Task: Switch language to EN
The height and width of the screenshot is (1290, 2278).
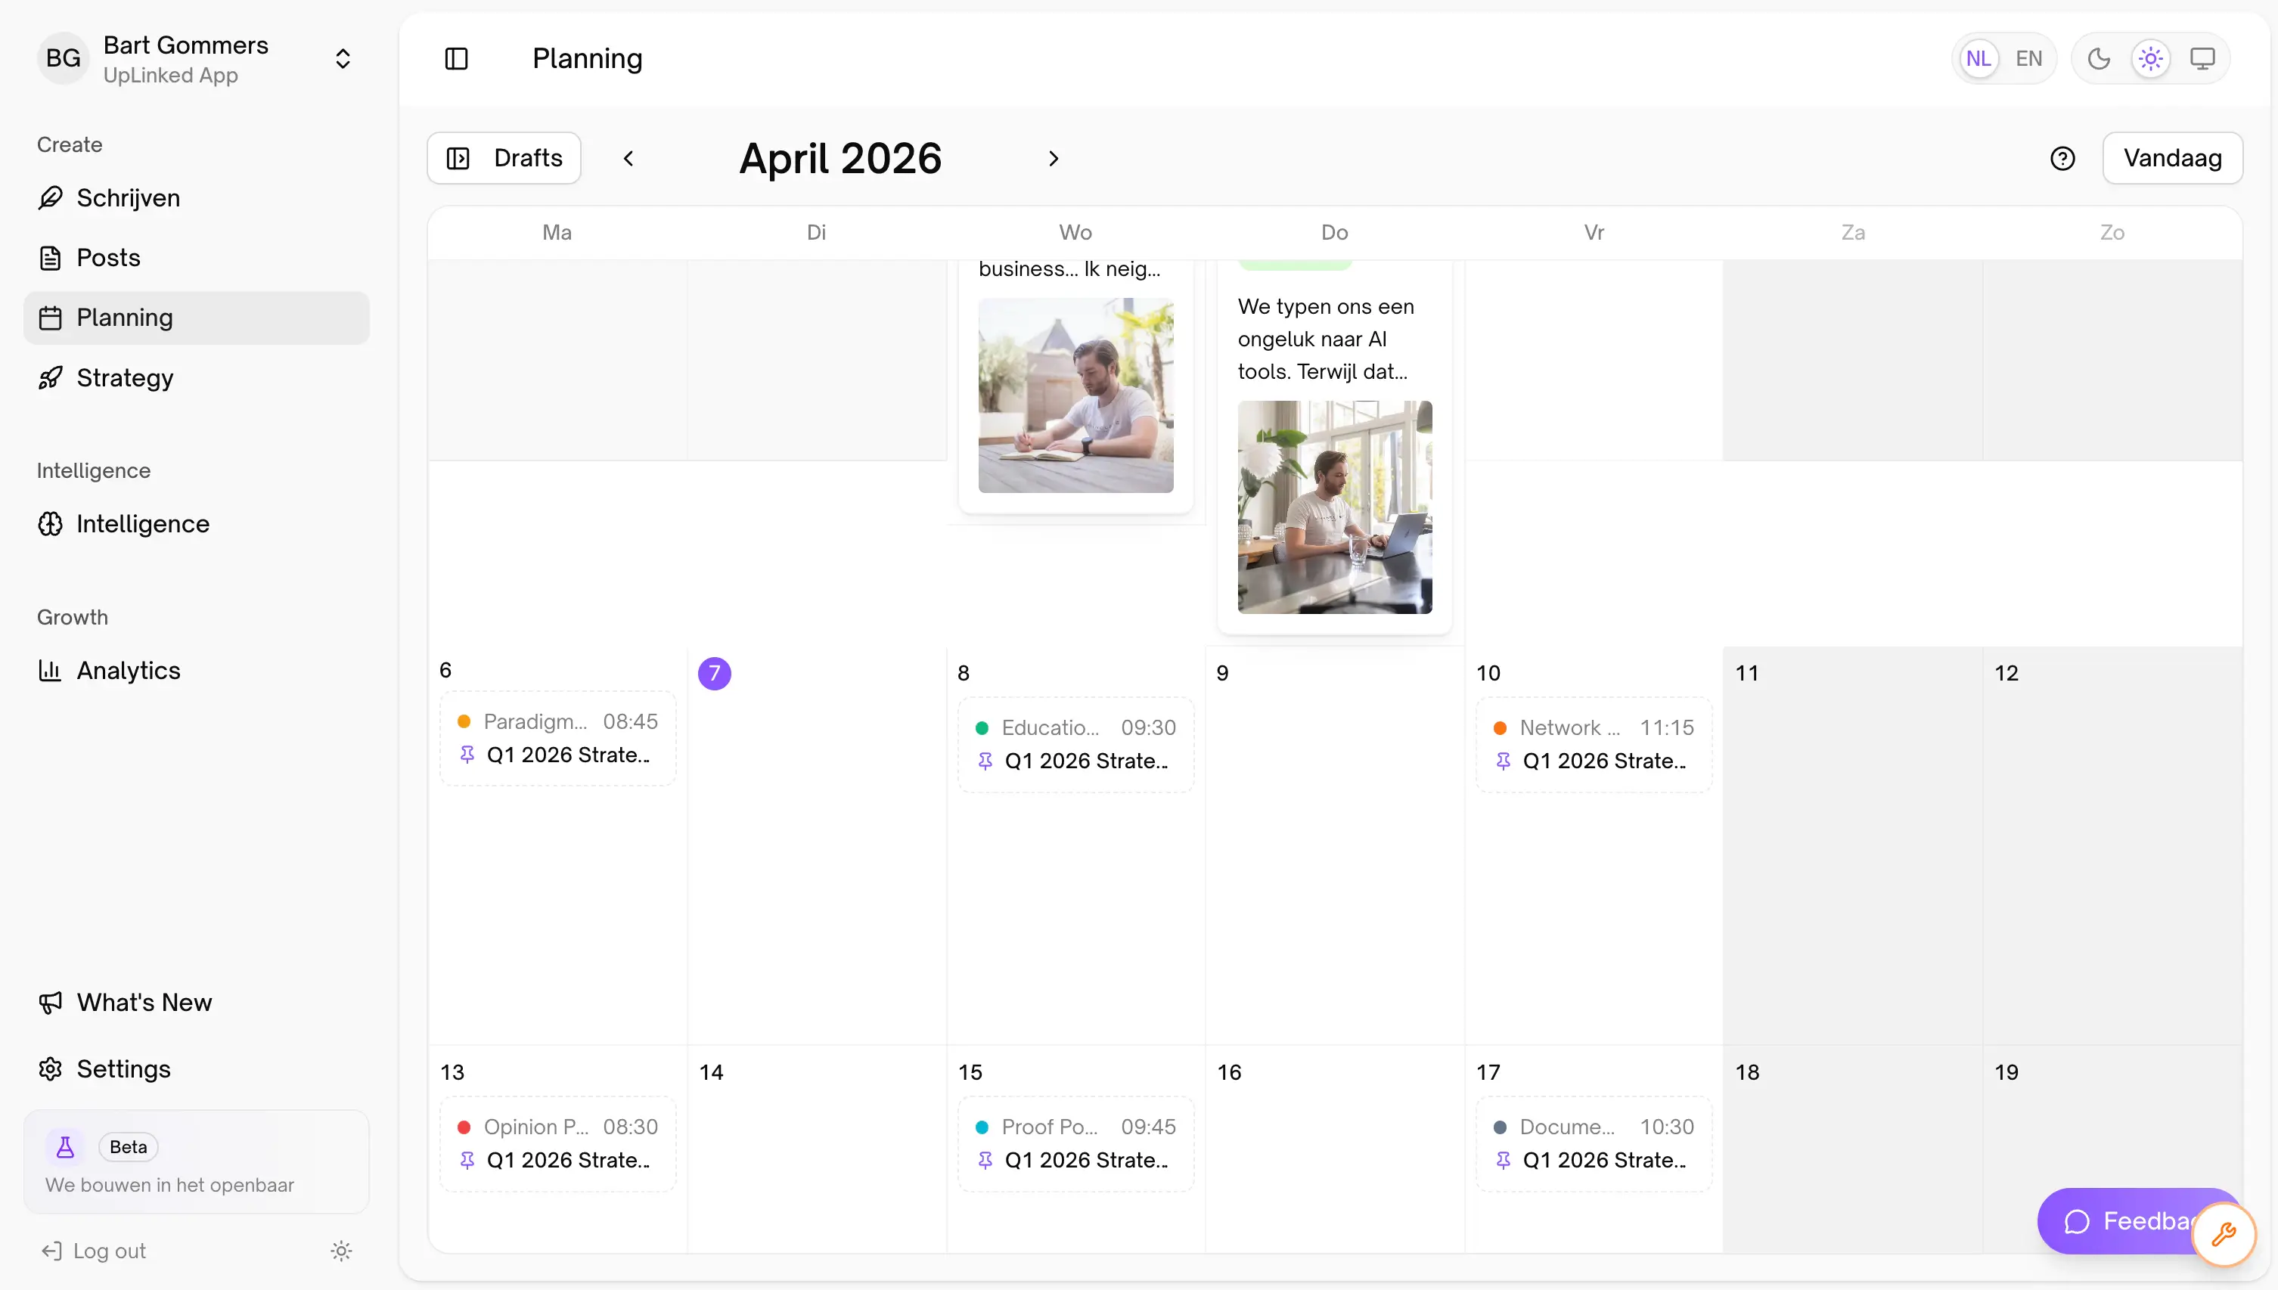Action: coord(2028,58)
